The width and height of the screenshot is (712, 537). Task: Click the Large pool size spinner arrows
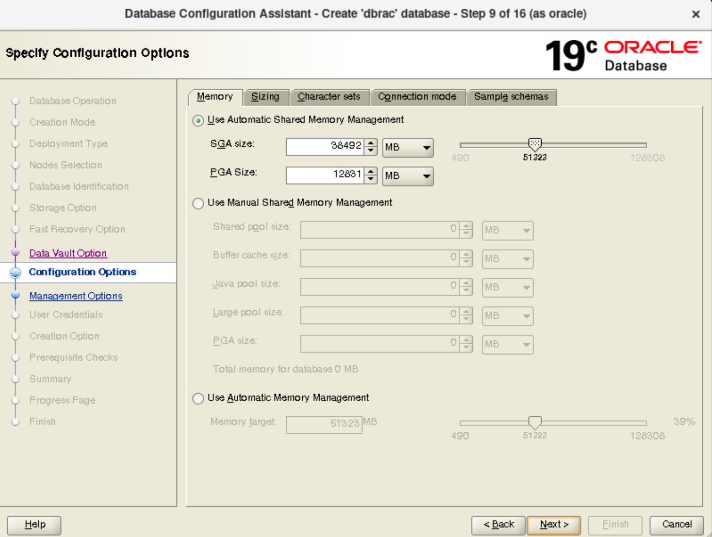[x=466, y=316]
